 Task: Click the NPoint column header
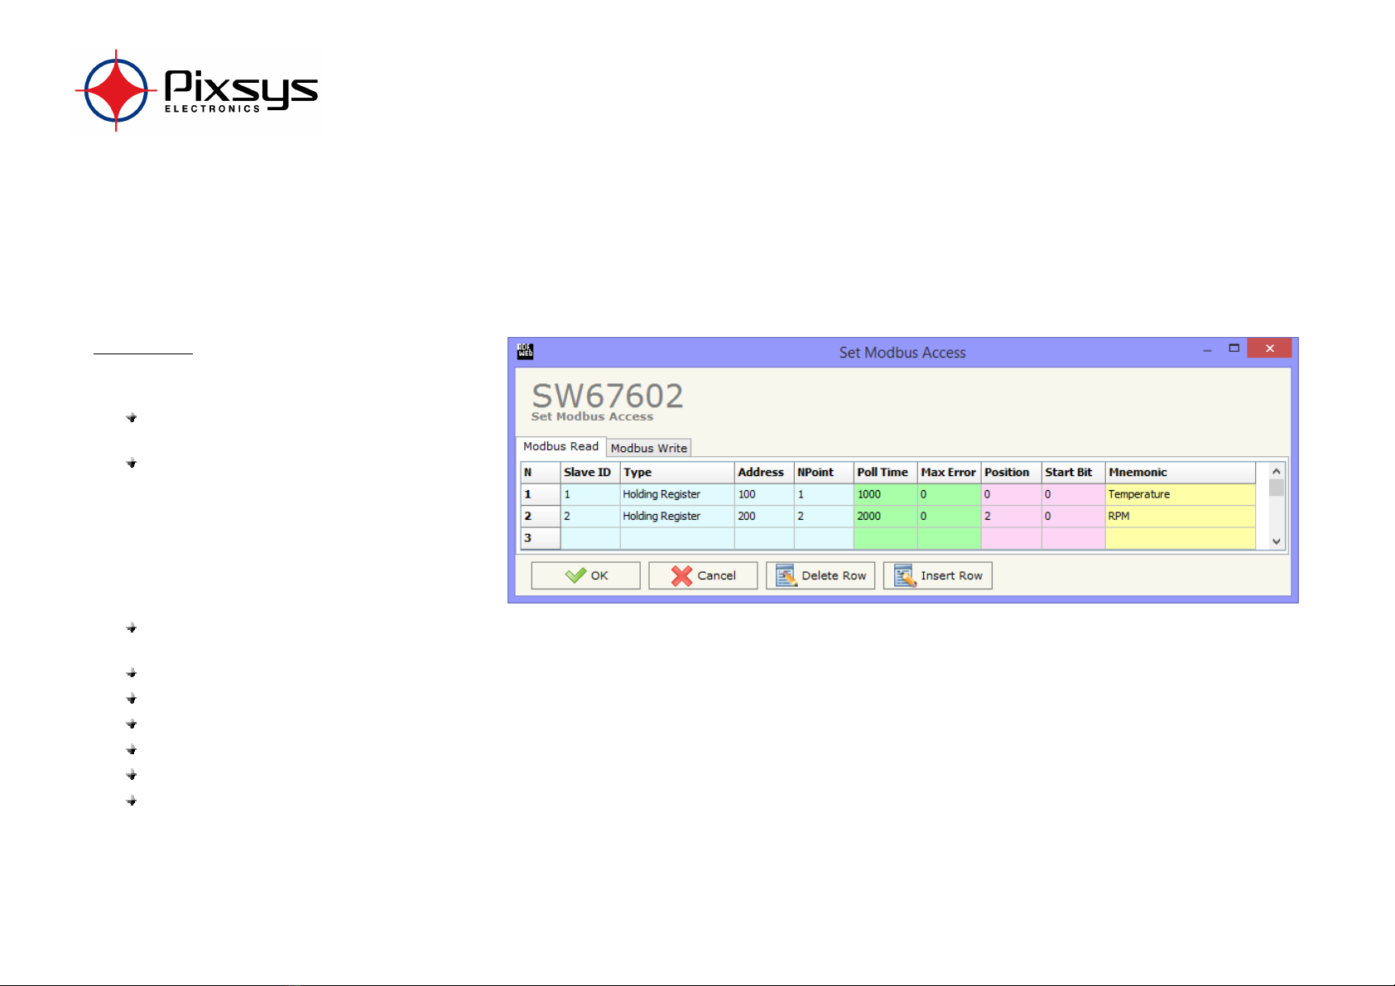coord(824,473)
